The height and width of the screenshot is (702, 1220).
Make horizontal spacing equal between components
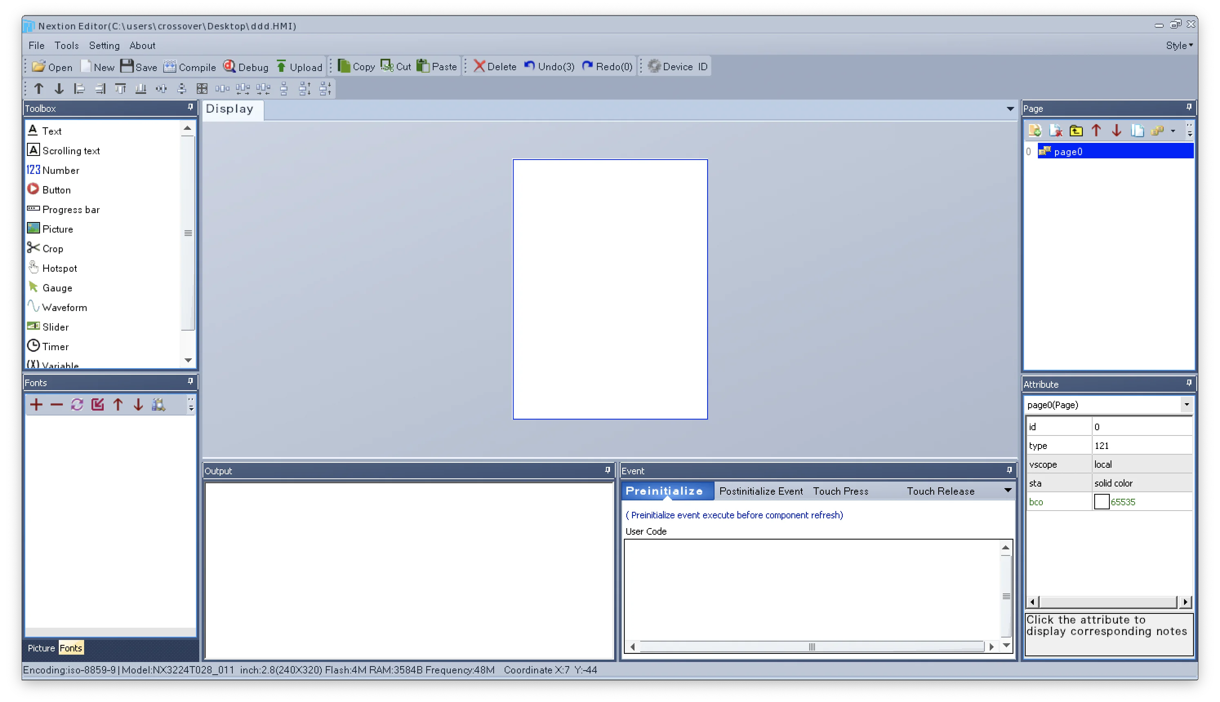[x=223, y=89]
